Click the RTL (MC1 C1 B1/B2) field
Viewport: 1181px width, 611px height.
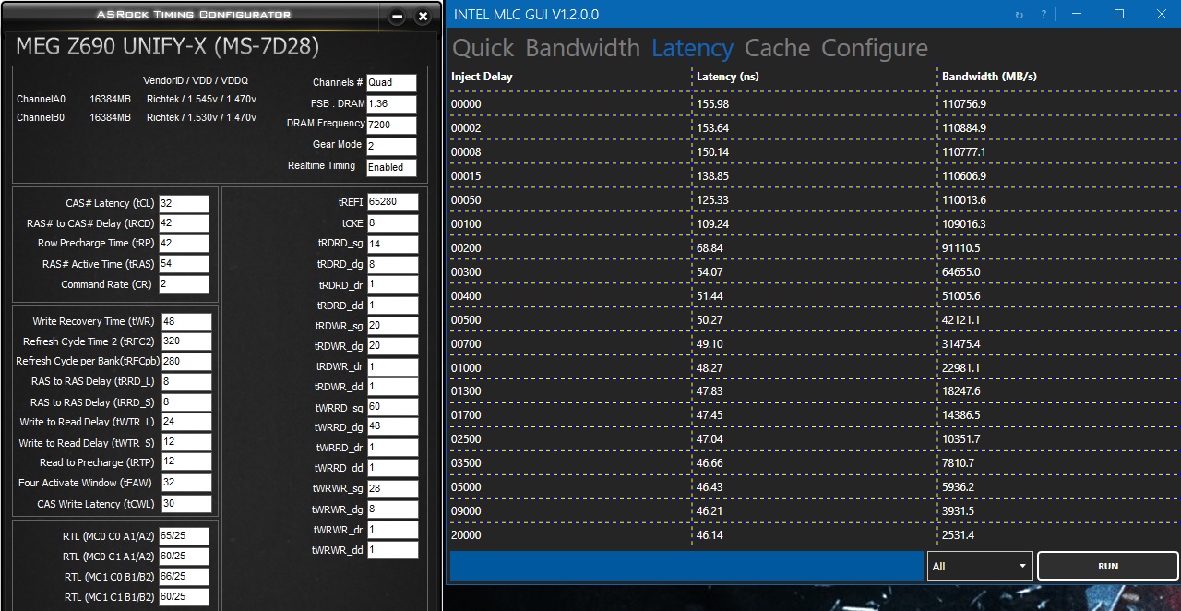click(x=184, y=597)
